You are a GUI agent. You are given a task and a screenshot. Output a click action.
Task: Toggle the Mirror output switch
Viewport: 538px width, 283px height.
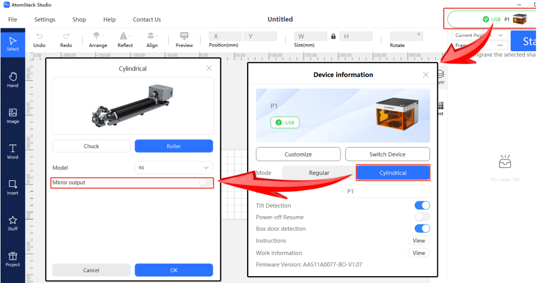[x=205, y=182]
